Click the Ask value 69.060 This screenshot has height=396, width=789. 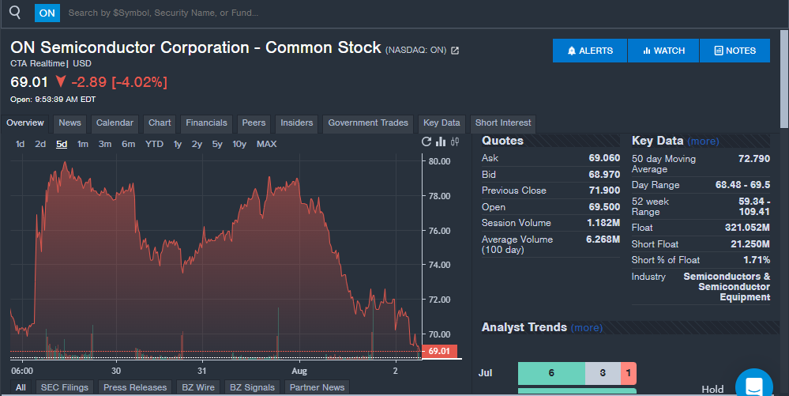[x=604, y=158]
